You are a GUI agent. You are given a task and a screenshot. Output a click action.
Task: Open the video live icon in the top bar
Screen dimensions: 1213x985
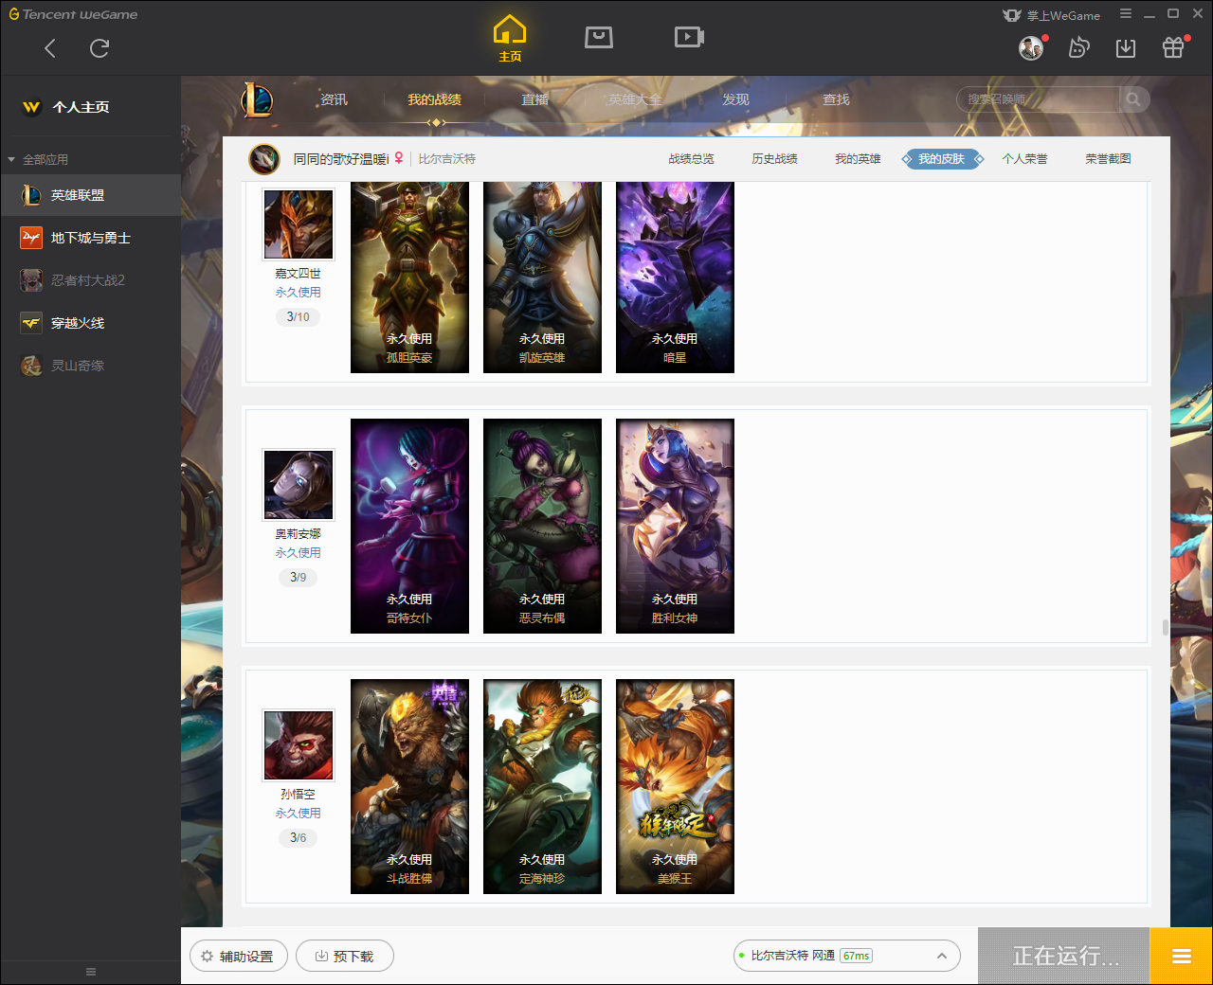(689, 37)
